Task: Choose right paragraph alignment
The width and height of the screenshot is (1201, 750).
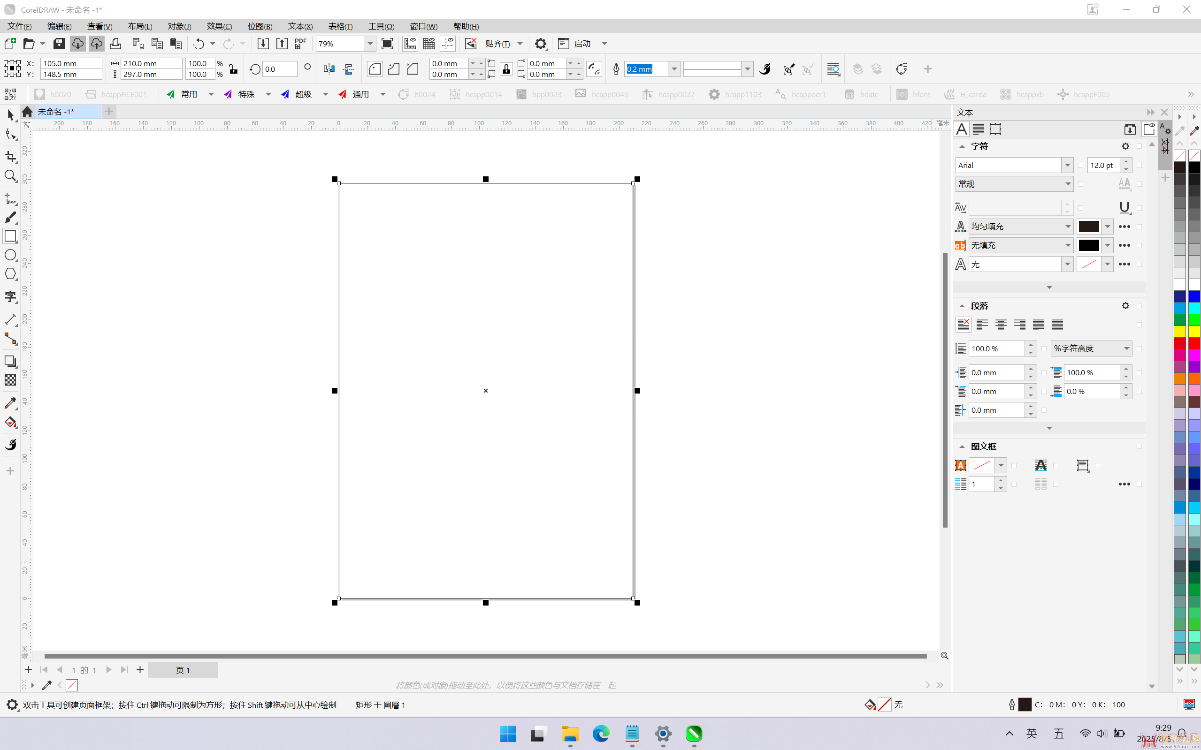Action: [x=1020, y=325]
